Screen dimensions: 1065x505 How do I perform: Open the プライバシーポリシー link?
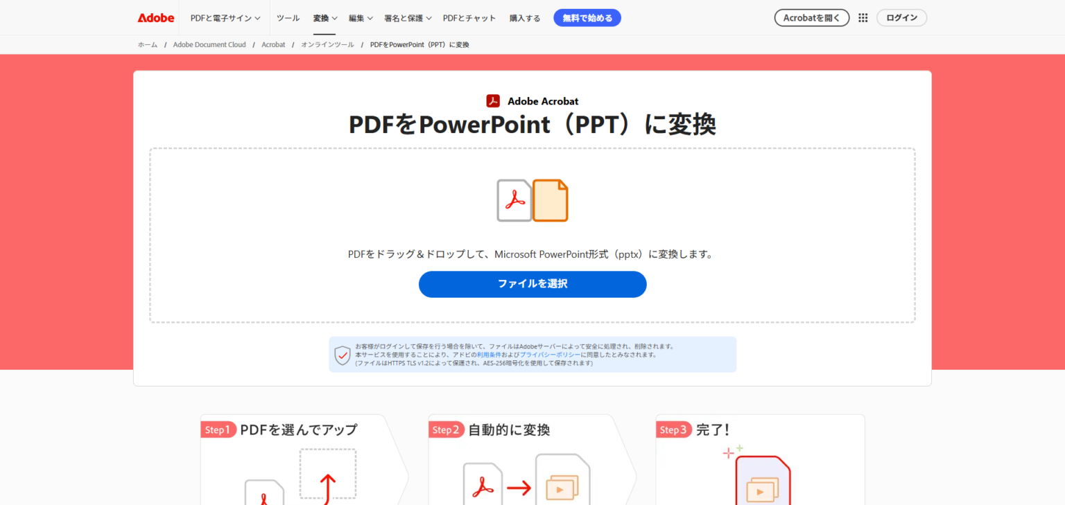point(551,355)
